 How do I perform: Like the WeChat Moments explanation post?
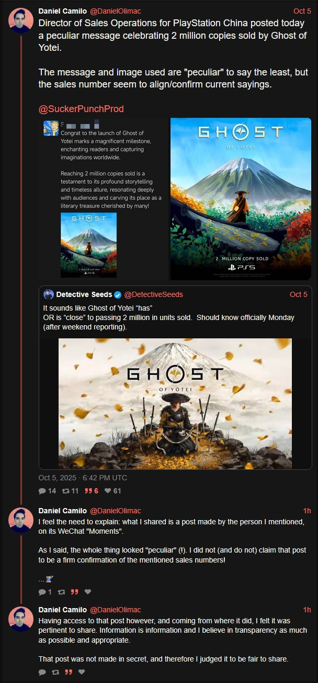(88, 592)
